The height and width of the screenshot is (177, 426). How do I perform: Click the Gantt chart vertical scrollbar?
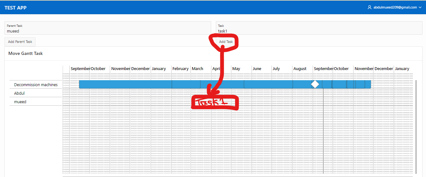416,126
